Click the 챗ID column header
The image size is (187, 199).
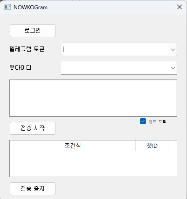point(152,146)
